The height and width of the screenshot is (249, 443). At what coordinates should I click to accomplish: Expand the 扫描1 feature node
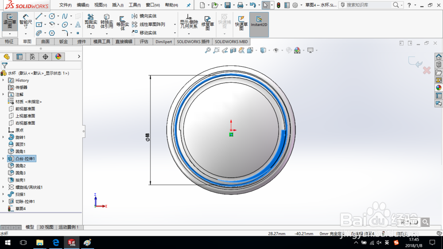[4, 194]
